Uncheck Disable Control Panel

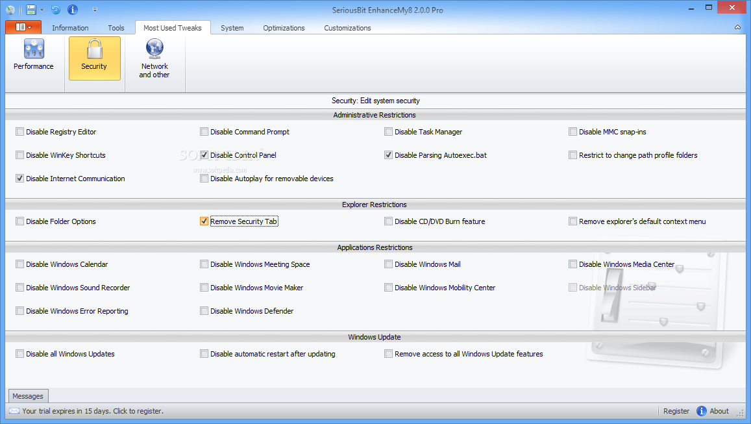204,155
